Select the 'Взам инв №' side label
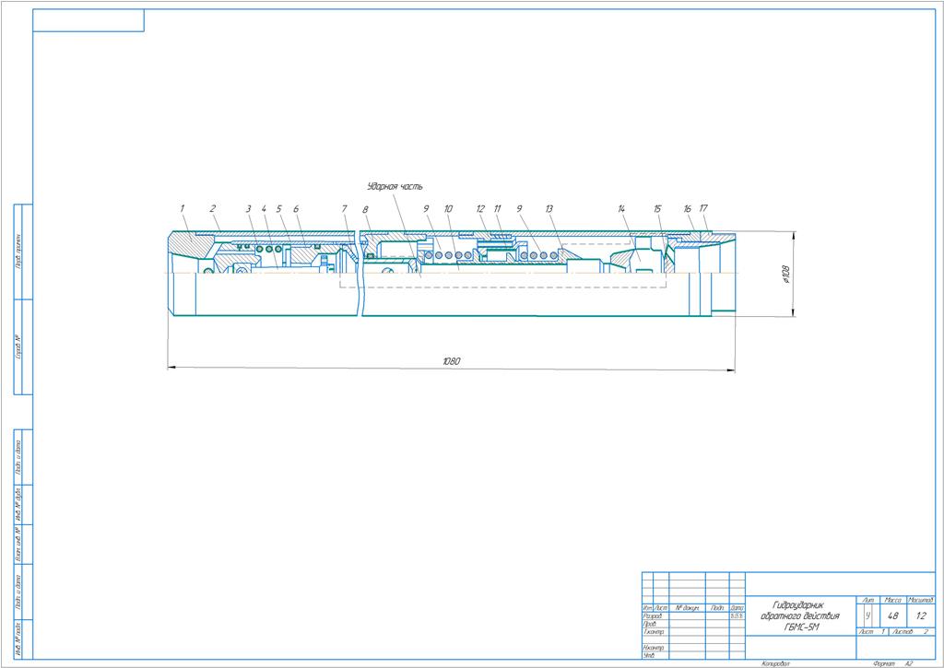The image size is (944, 668). (18, 545)
